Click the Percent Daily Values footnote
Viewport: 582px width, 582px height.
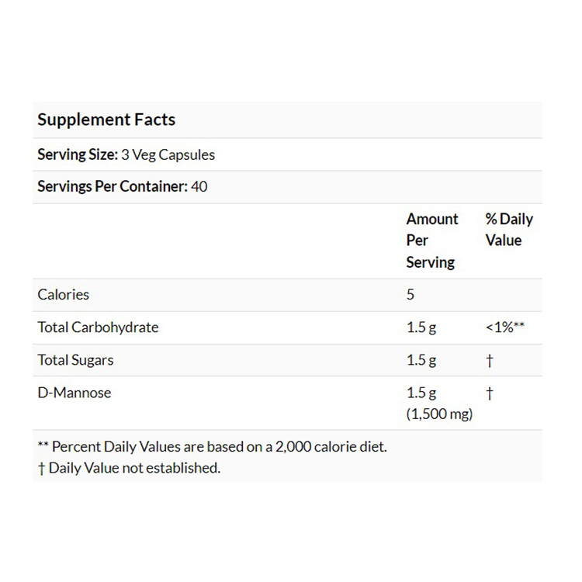point(212,447)
